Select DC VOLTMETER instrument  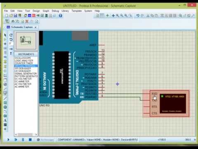(x=23, y=79)
